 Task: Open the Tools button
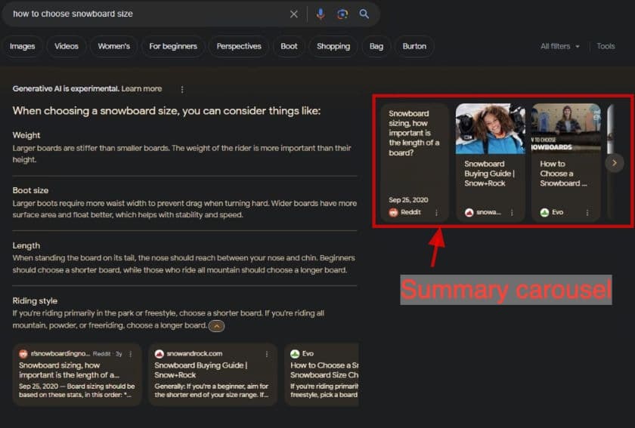click(606, 46)
